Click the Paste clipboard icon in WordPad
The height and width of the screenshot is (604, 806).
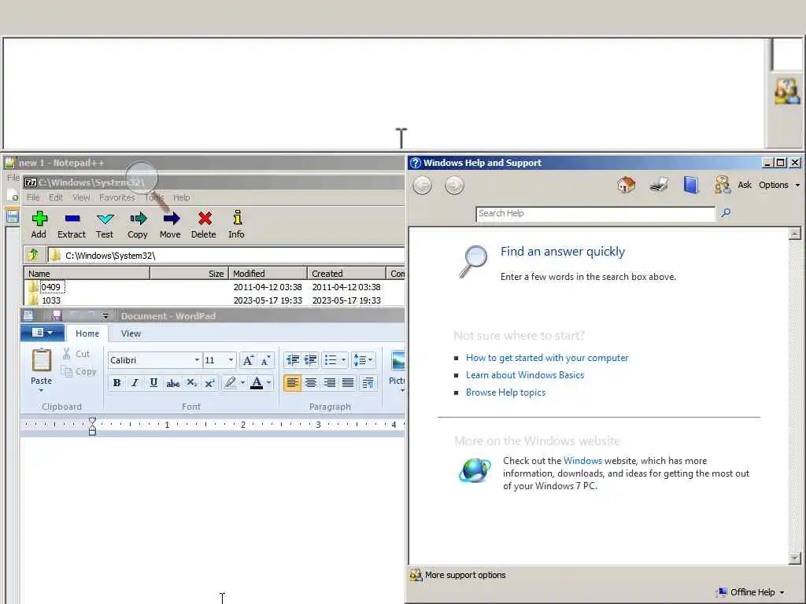click(42, 360)
